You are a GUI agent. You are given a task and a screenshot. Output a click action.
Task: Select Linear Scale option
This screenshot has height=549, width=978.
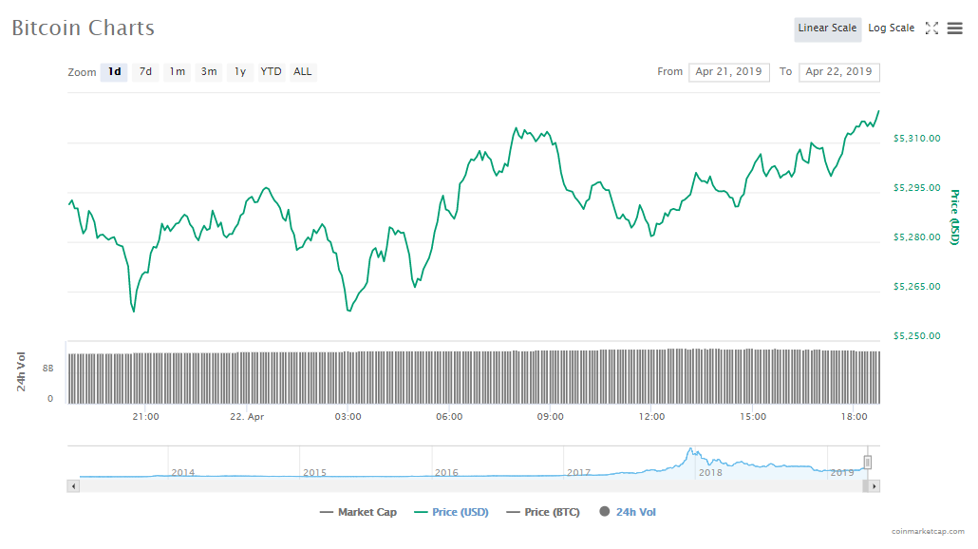click(x=827, y=28)
